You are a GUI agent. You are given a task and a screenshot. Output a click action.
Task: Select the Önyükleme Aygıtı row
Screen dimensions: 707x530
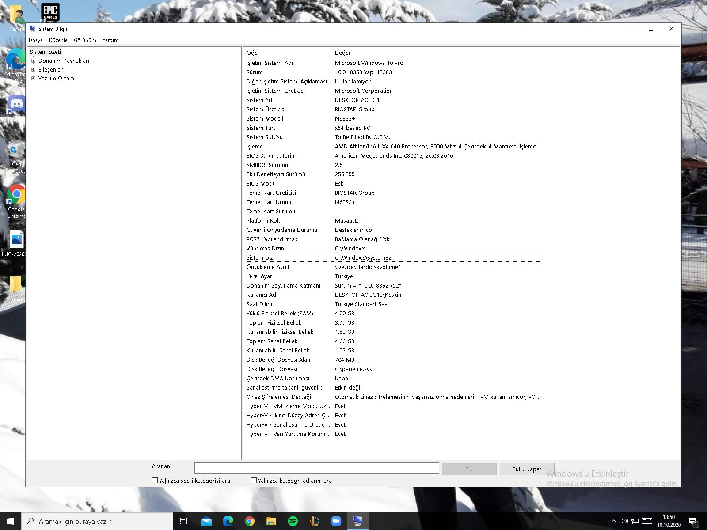pyautogui.click(x=393, y=267)
